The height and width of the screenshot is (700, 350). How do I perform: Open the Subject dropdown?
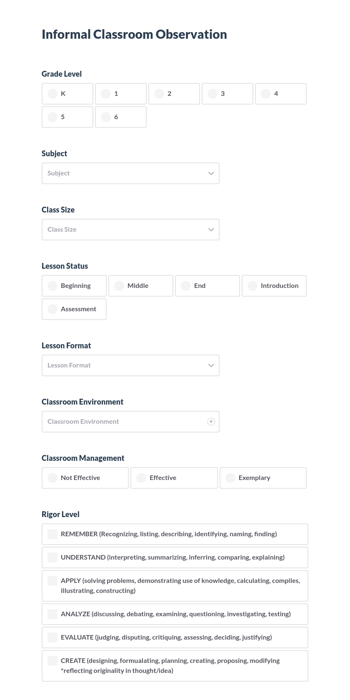[x=130, y=173]
